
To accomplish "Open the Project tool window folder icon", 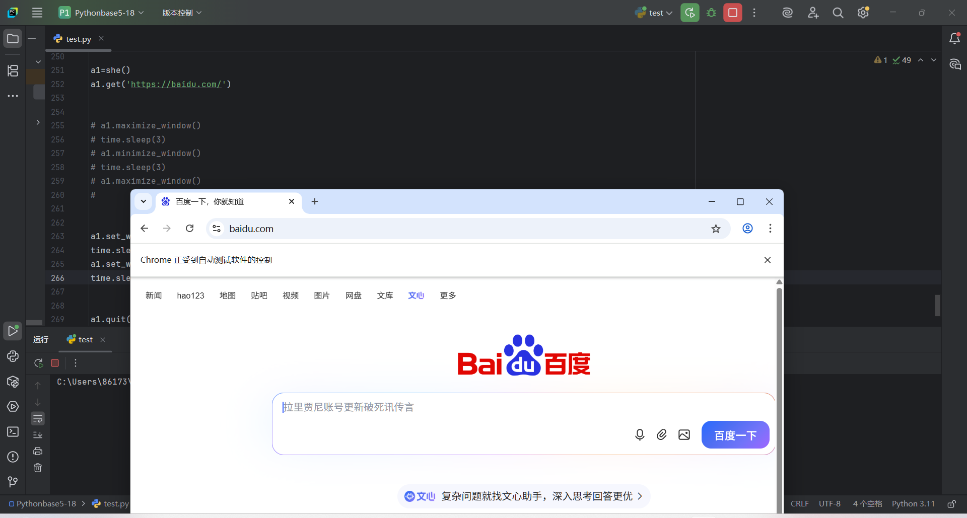I will pyautogui.click(x=13, y=39).
